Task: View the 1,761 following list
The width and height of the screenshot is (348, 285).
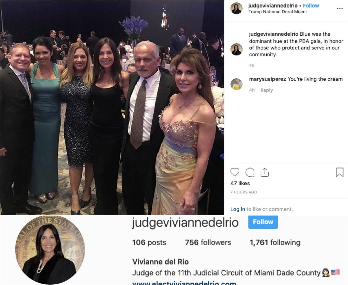Action: click(275, 242)
